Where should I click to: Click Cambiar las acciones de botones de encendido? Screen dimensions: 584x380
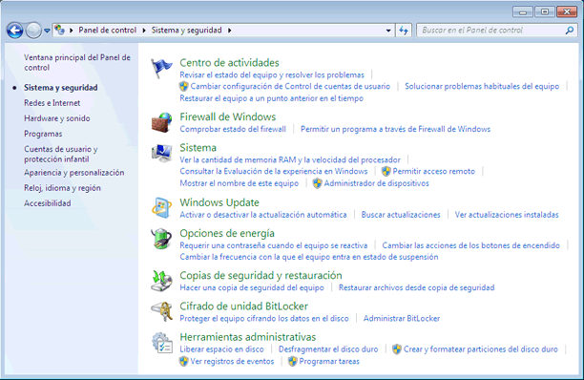coord(470,245)
